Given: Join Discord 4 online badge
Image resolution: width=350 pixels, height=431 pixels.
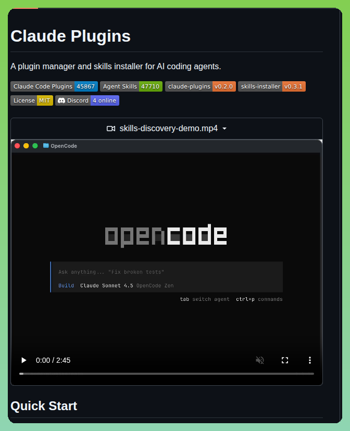Looking at the screenshot, I should tap(87, 100).
